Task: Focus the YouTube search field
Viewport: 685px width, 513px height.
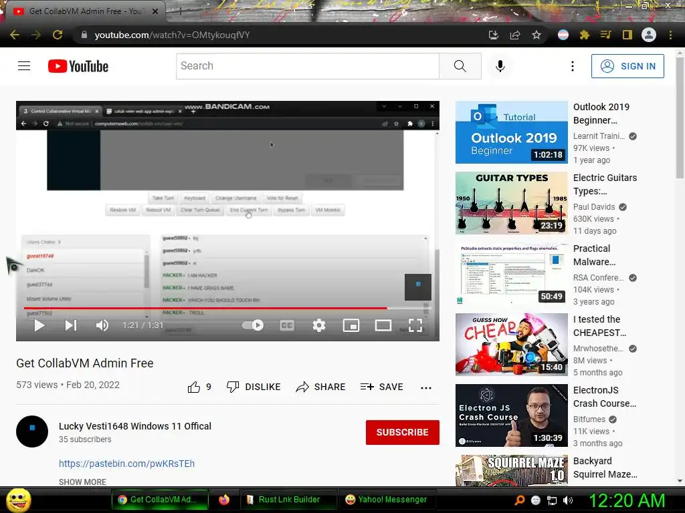Action: [308, 66]
